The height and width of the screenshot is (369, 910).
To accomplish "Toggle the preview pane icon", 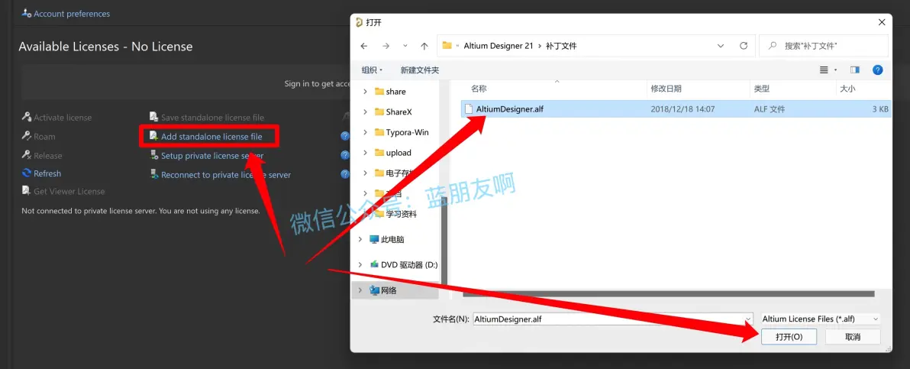I will 855,70.
